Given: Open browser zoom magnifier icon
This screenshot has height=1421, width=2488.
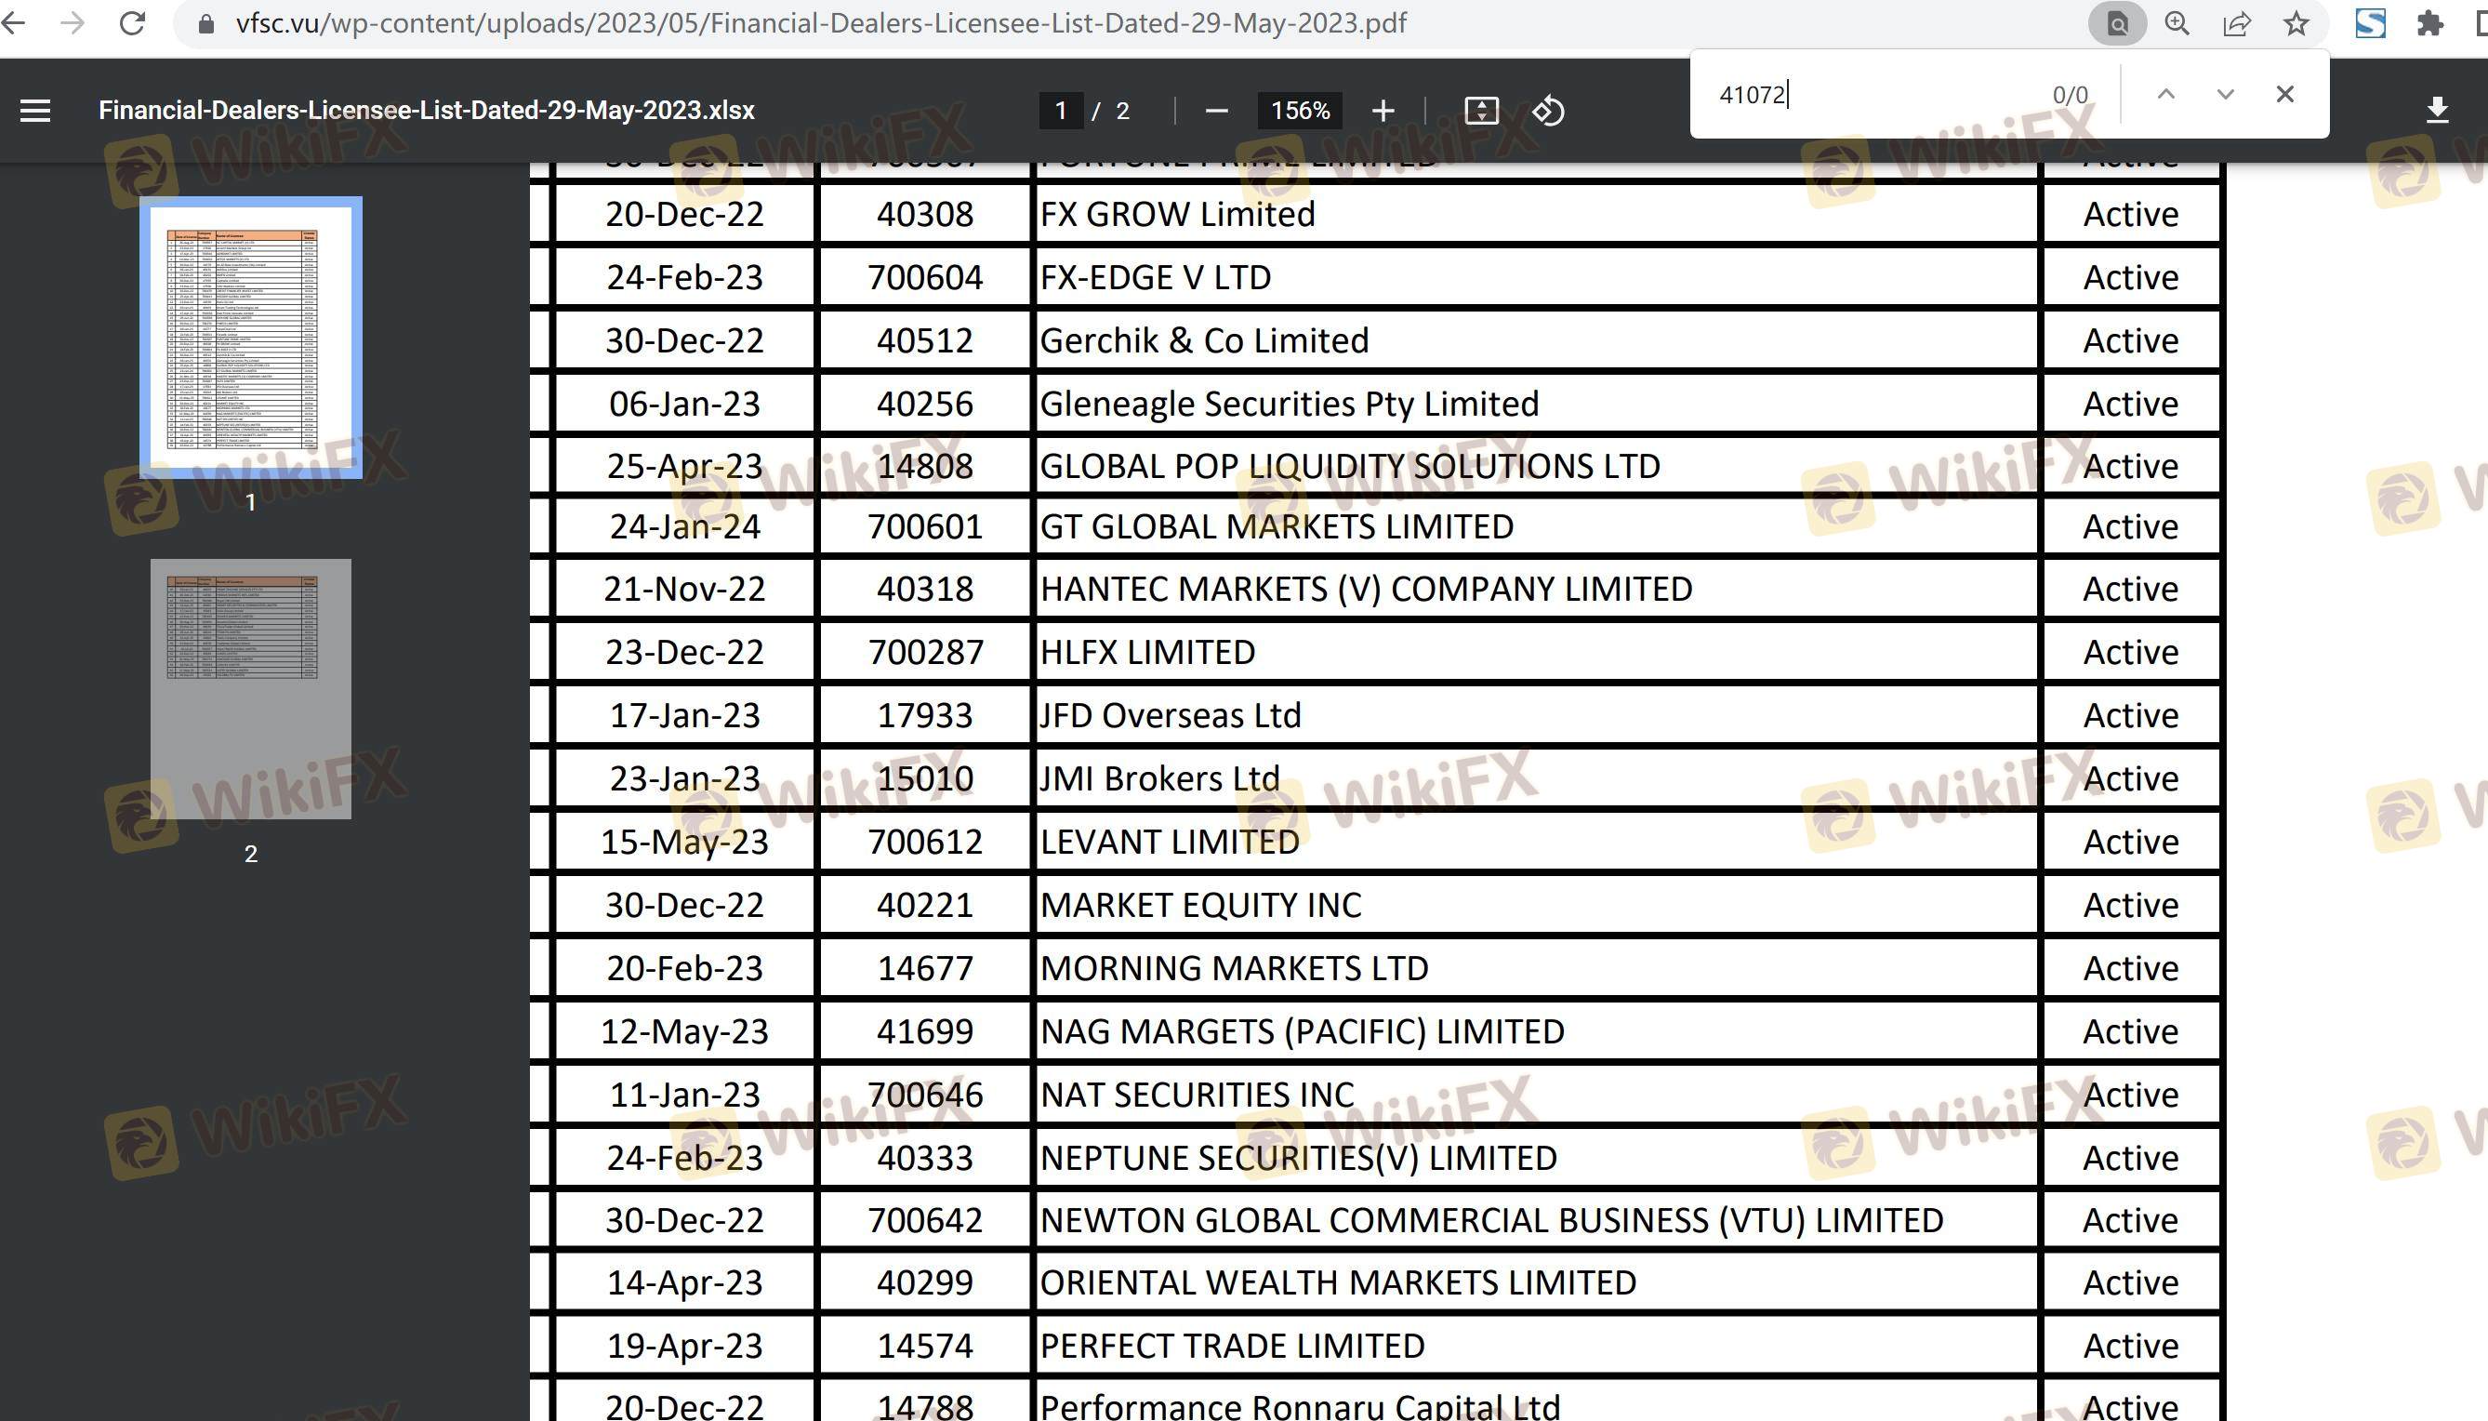Looking at the screenshot, I should 2177,23.
